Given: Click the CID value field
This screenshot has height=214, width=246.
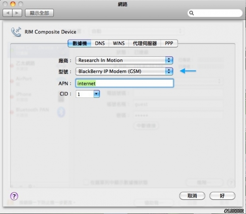Looking at the screenshot, I should (x=85, y=94).
